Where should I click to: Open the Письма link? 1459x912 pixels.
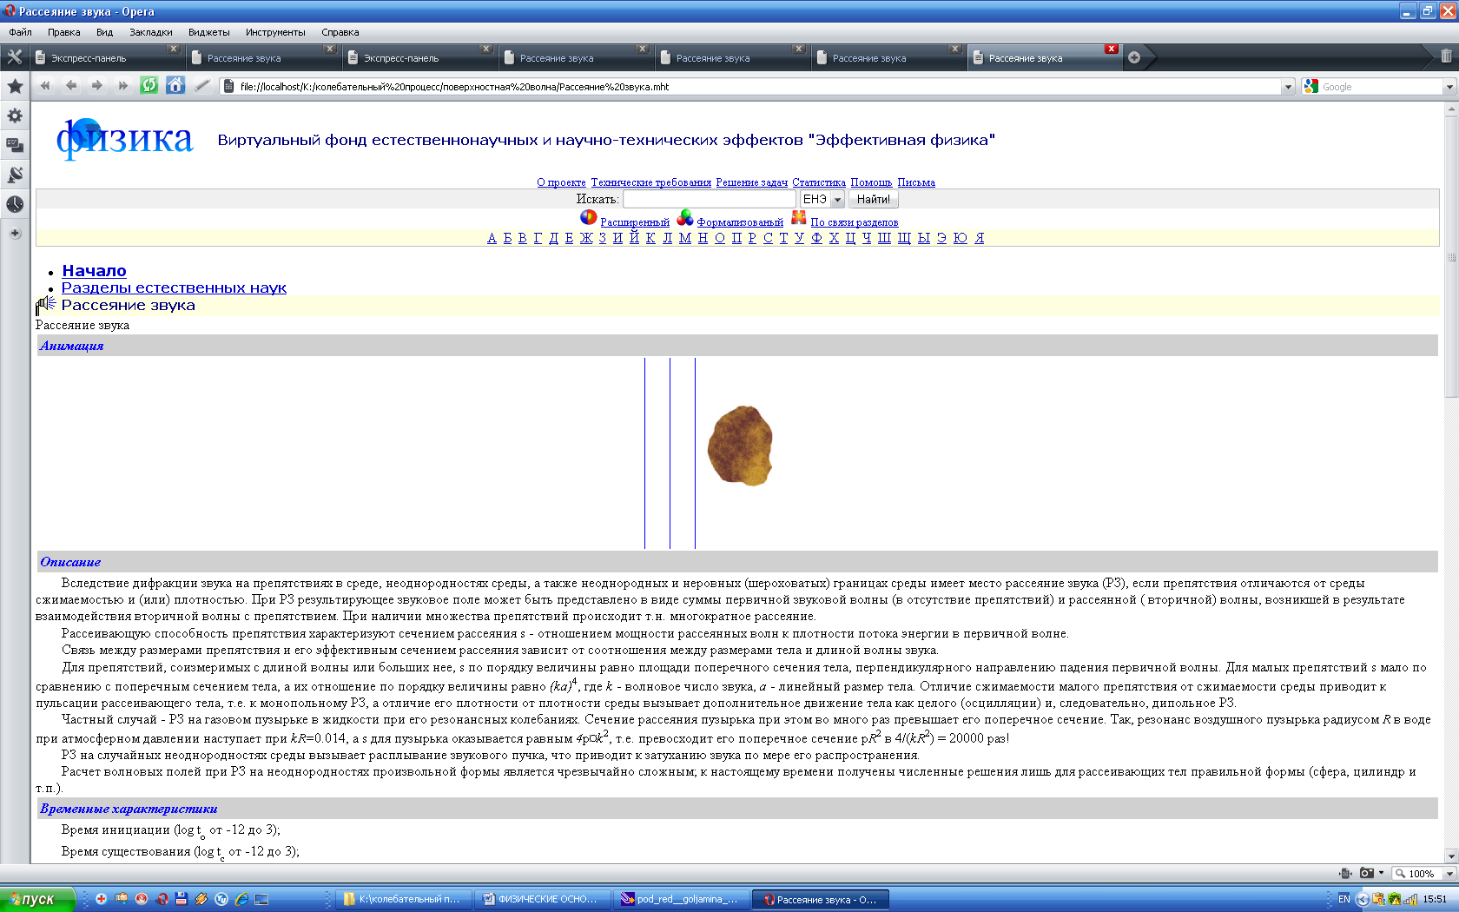(916, 182)
